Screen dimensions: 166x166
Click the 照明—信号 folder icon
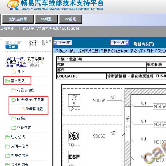click(7, 146)
